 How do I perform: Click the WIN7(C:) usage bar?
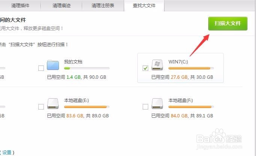pyautogui.click(x=191, y=68)
